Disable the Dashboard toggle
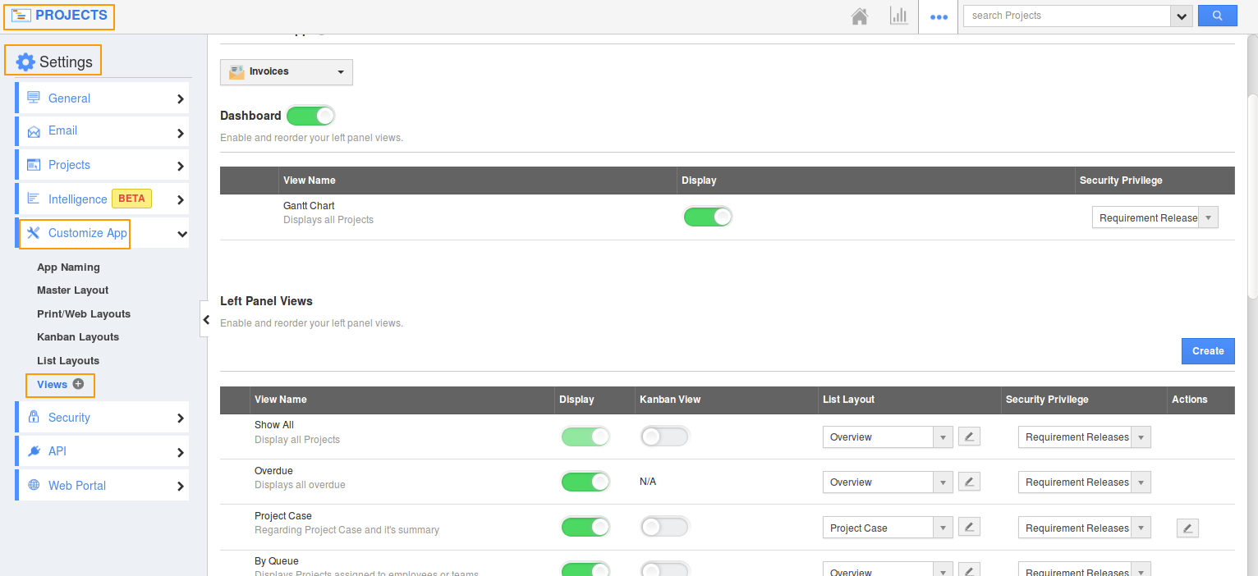The width and height of the screenshot is (1258, 576). click(310, 115)
